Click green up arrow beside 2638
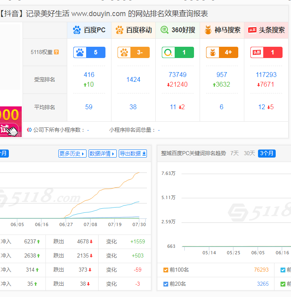This screenshot has width=291, height=297. click(x=38, y=256)
